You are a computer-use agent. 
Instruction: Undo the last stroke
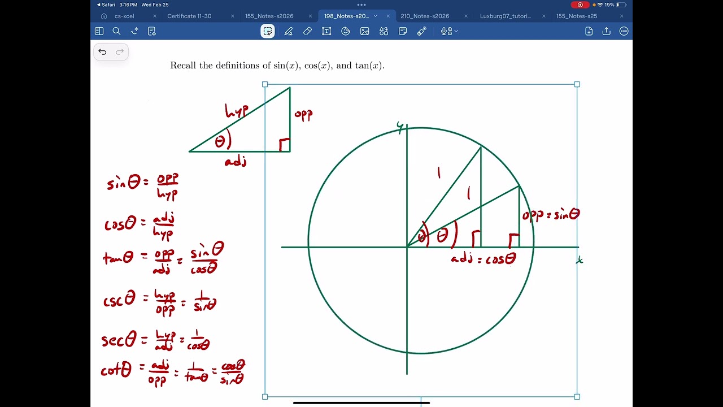102,52
